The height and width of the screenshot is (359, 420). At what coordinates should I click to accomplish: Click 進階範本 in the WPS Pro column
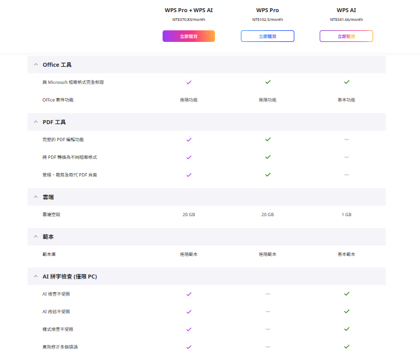click(x=267, y=254)
